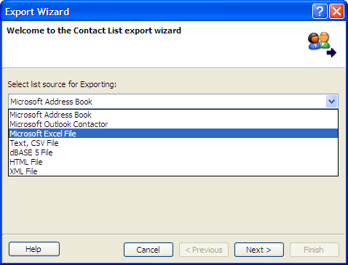Click the disabled Previous button

pyautogui.click(x=204, y=250)
